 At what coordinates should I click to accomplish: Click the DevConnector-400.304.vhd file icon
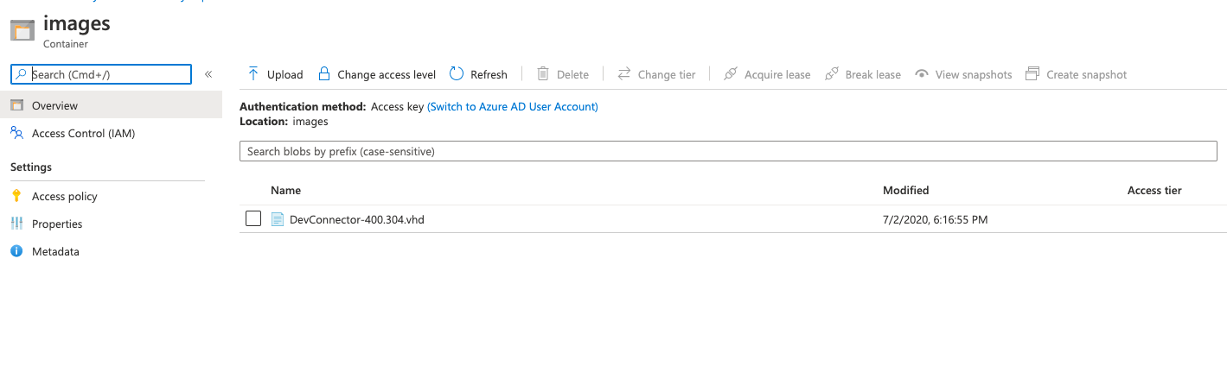tap(278, 219)
